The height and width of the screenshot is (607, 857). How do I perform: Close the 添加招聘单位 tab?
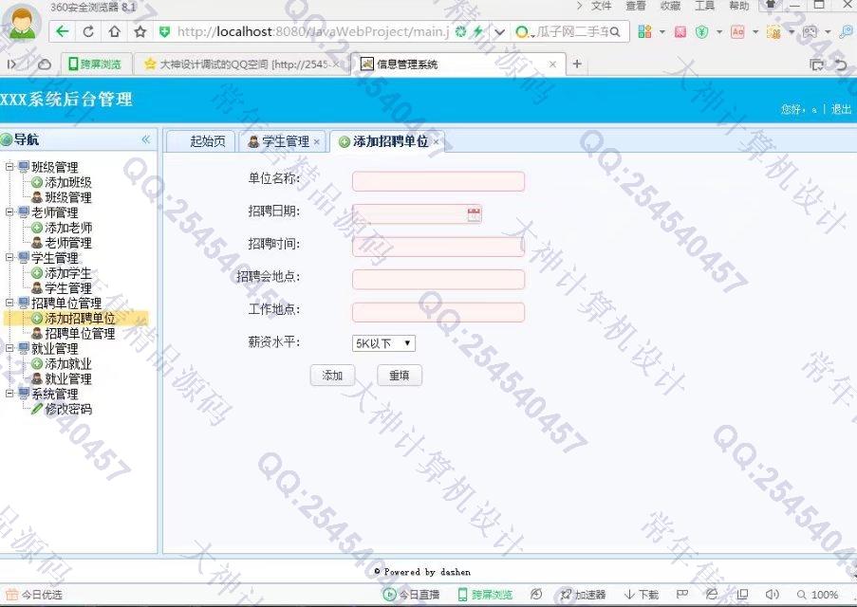[x=436, y=142]
